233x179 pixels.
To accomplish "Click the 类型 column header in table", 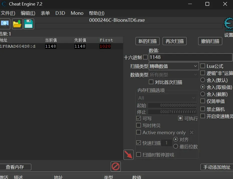I will click(117, 177).
